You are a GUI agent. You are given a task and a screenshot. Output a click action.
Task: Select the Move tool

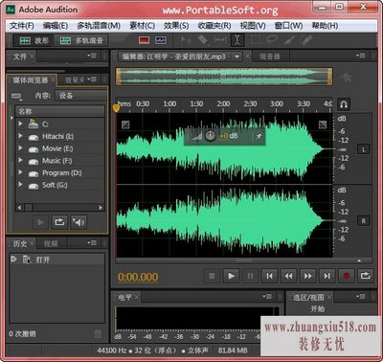186,40
